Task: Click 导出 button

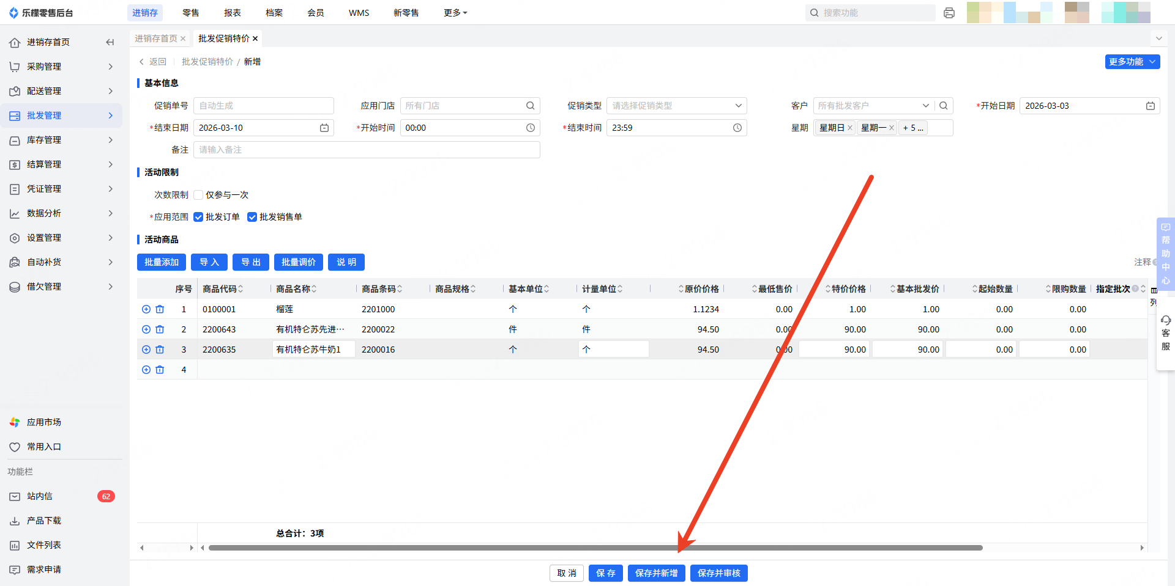Action: click(x=251, y=262)
